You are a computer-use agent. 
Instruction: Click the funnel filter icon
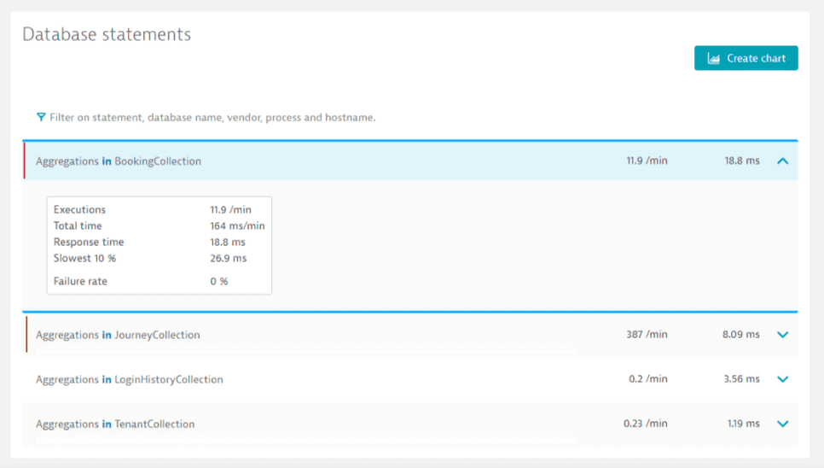pos(41,117)
